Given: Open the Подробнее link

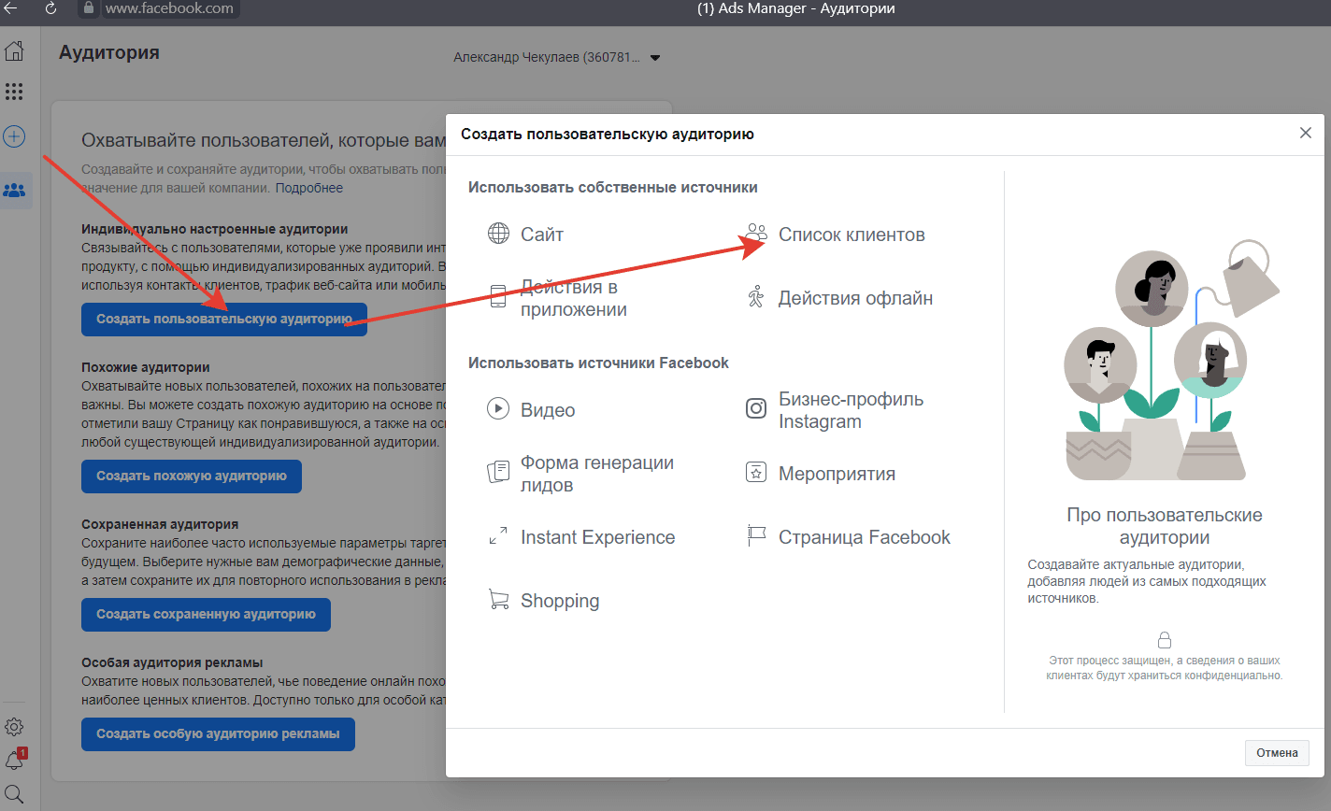Looking at the screenshot, I should (309, 188).
